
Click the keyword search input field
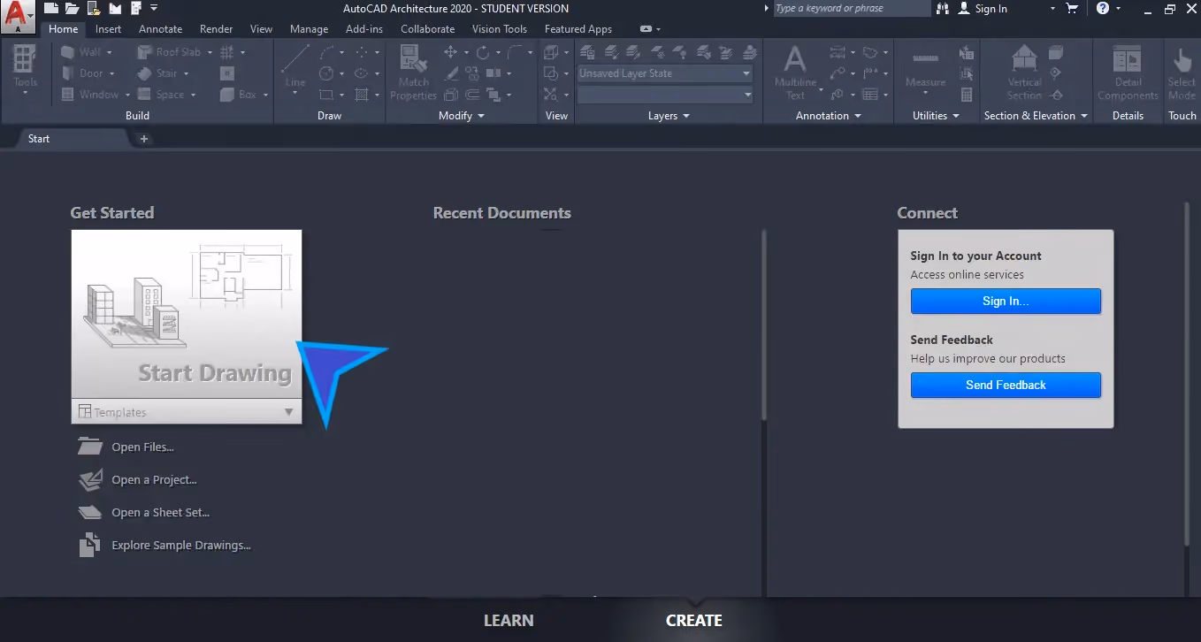[x=851, y=9]
